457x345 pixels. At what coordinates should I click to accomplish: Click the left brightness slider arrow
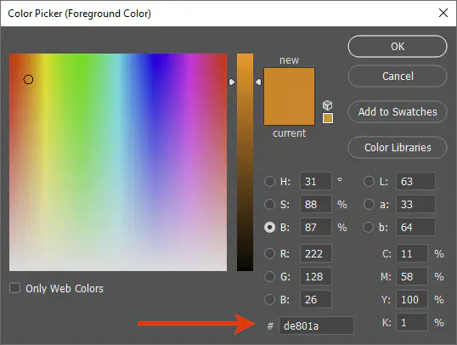232,82
